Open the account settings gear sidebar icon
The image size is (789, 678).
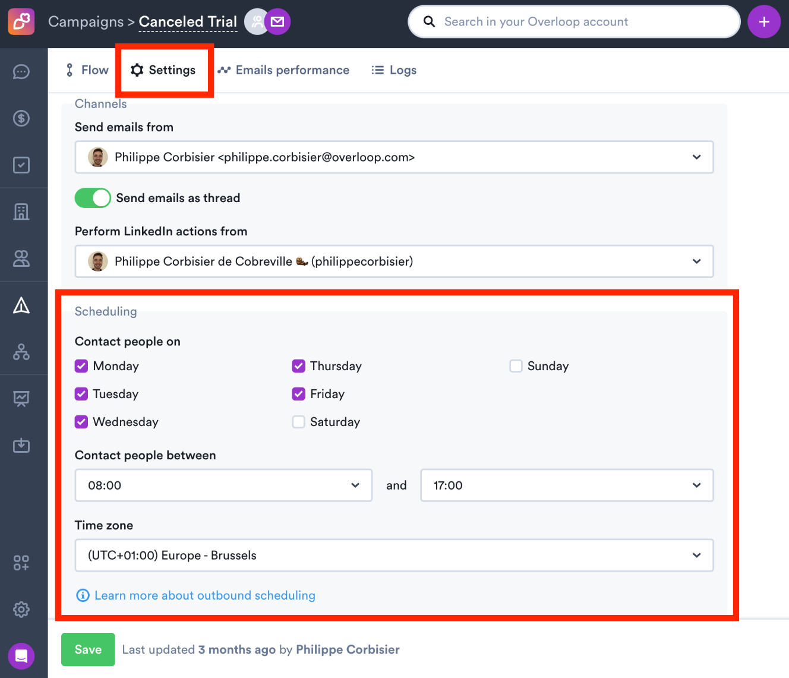point(21,609)
